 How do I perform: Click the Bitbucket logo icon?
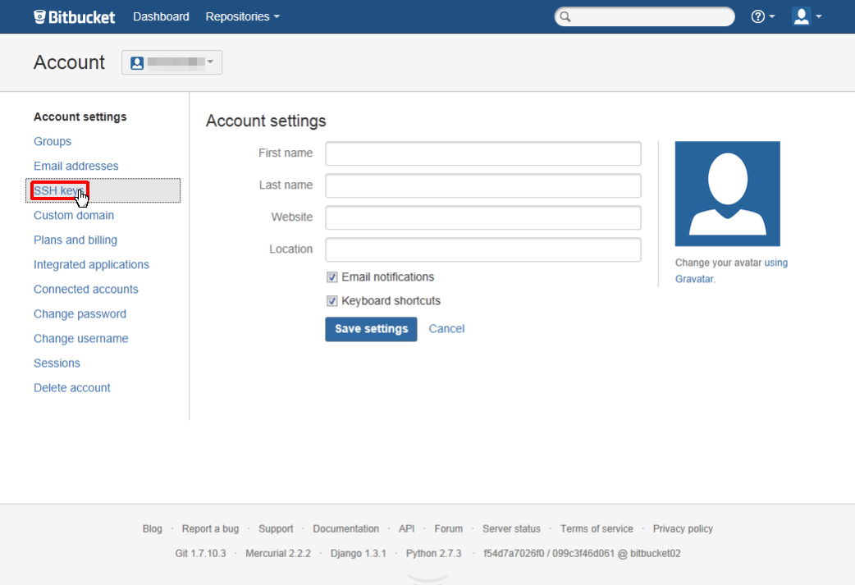(x=40, y=16)
